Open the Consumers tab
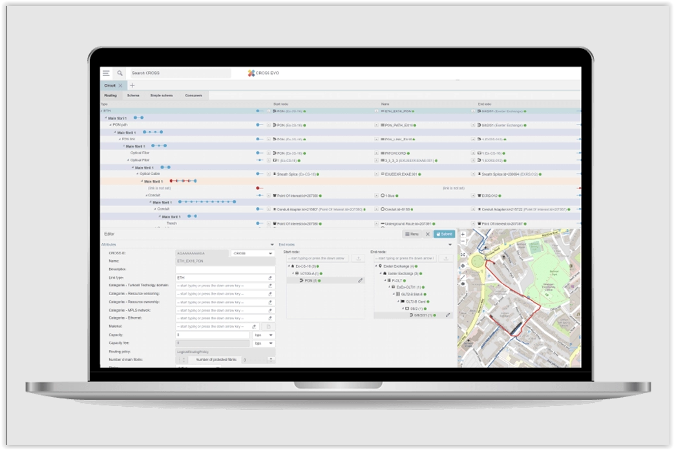The width and height of the screenshot is (674, 450). coord(194,95)
